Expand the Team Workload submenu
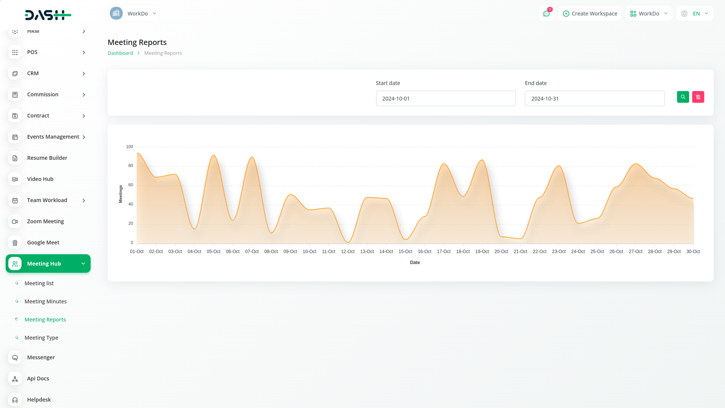This screenshot has width=725, height=408. click(84, 201)
